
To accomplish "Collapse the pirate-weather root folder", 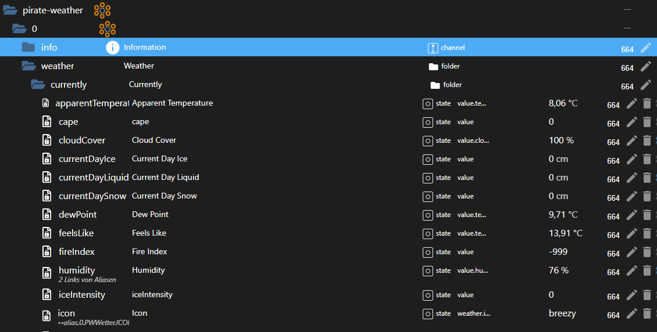I will click(x=11, y=10).
